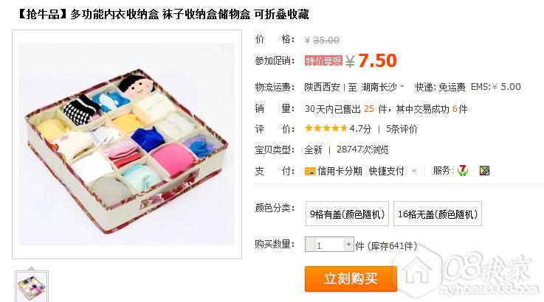Click the 信用卡分期 payment link
This screenshot has width=544, height=302.
click(340, 171)
